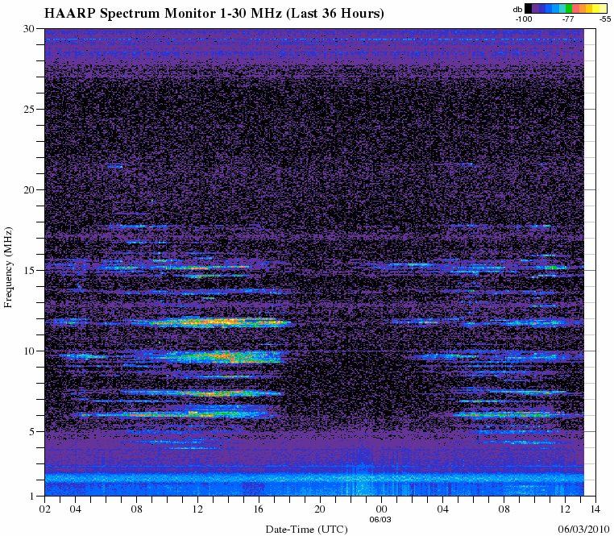The height and width of the screenshot is (536, 614).
Task: Click the 00 hour tick on time axis
Action: point(382,509)
